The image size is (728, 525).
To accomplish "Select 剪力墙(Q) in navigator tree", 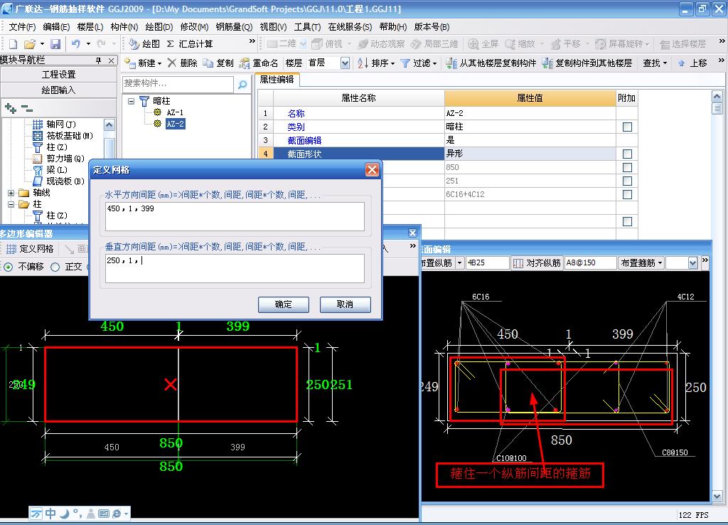I will (65, 159).
